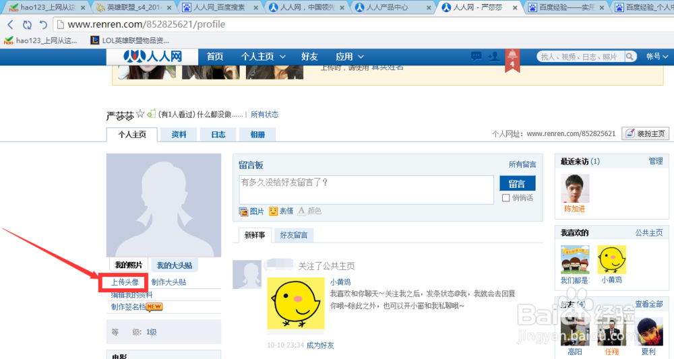Screen dimensions: 674x359
Task: Click the star icon beside 严莎莎
Action: pos(140,114)
